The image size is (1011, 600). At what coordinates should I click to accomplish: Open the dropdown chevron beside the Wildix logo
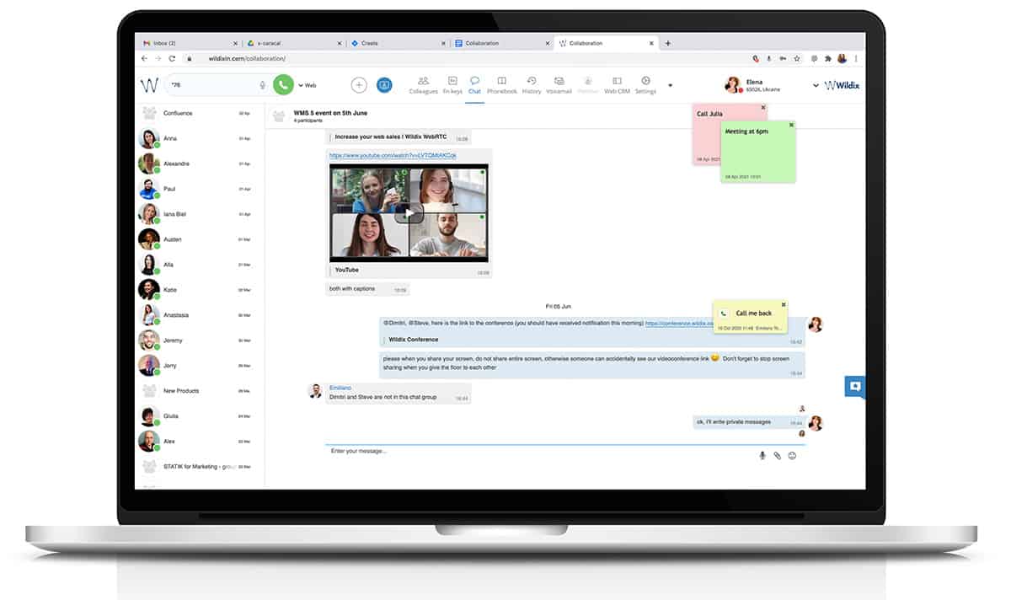tap(816, 85)
